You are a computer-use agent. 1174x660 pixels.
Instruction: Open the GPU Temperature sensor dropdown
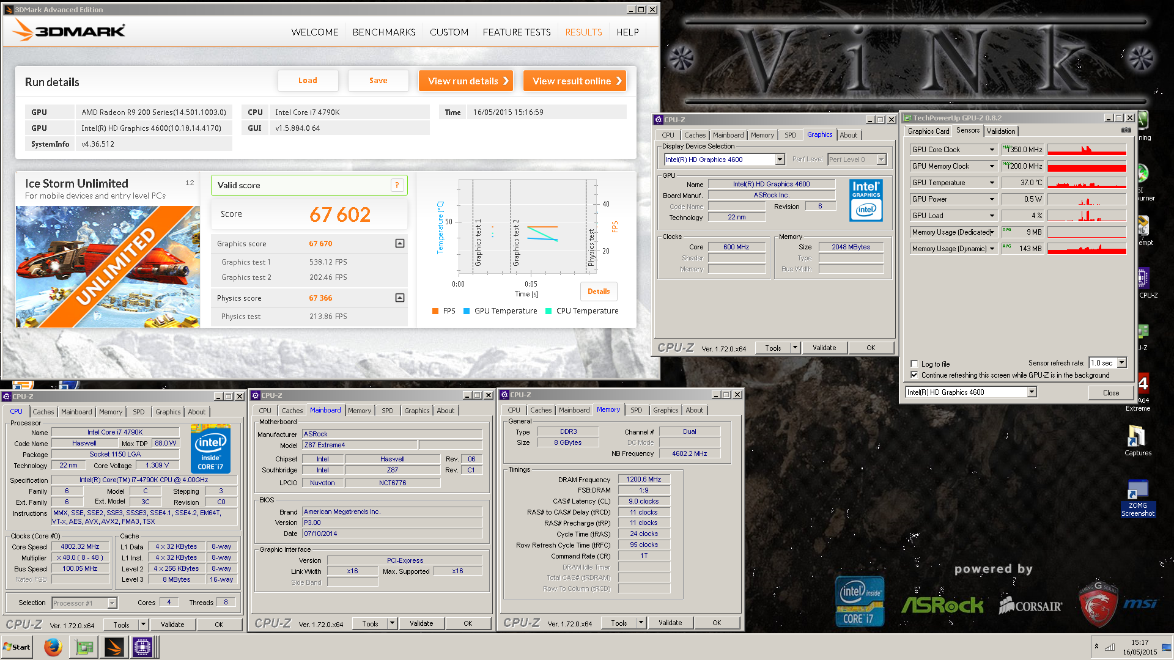(992, 183)
